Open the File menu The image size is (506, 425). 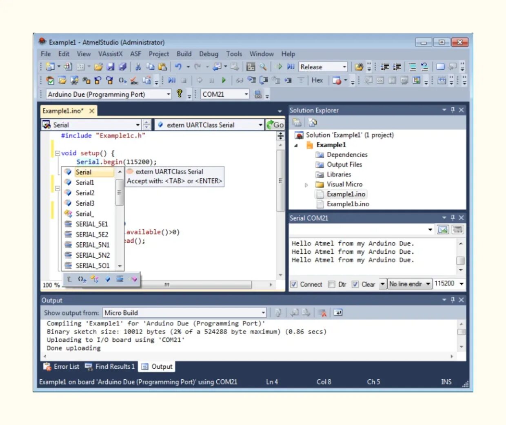tap(46, 54)
